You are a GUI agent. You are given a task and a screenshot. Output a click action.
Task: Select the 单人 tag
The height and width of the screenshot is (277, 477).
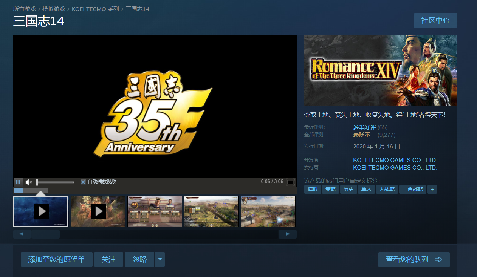pyautogui.click(x=366, y=189)
